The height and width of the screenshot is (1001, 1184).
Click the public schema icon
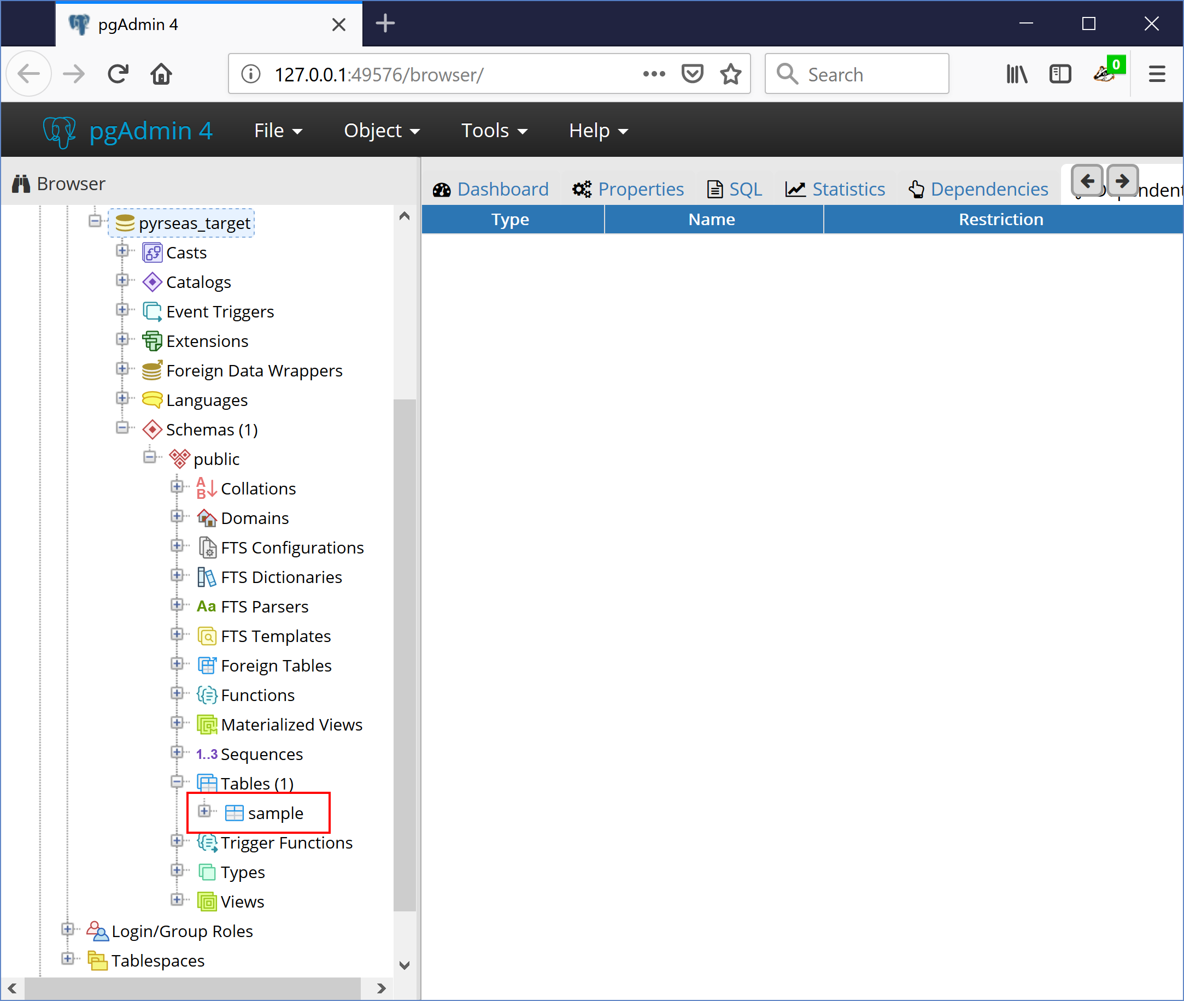tap(179, 459)
